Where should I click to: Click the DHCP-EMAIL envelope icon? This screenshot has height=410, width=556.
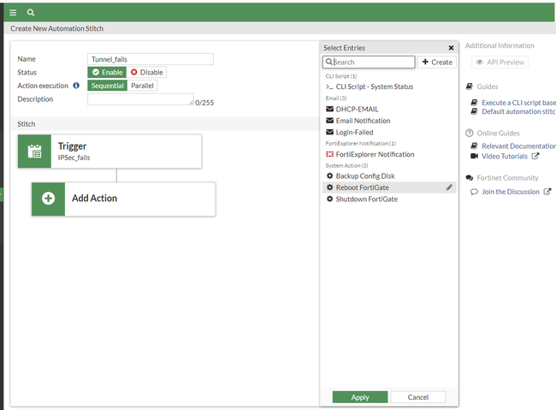click(x=329, y=109)
